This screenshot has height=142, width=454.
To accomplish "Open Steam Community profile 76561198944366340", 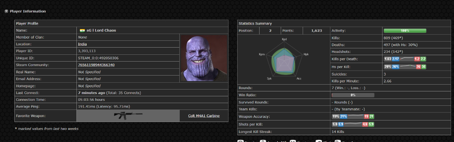I will [96, 65].
